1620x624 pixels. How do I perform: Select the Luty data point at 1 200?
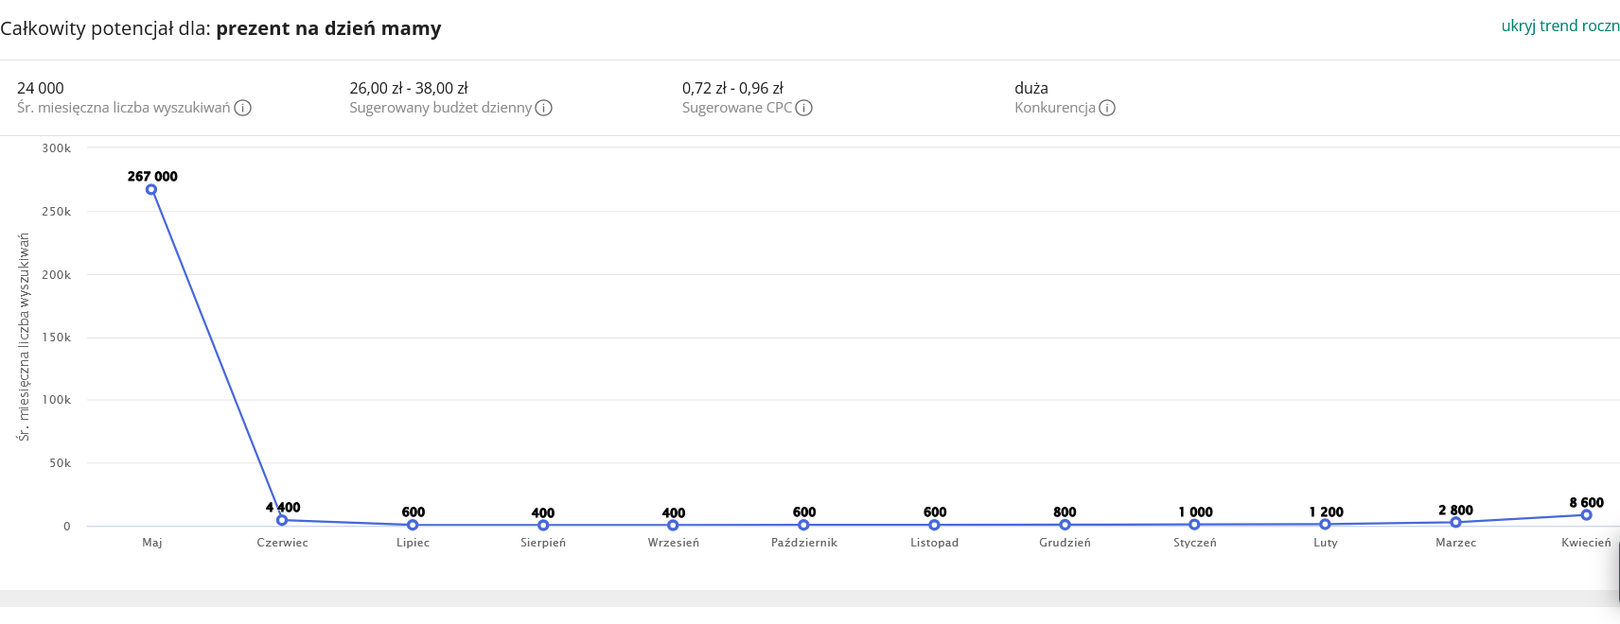[1325, 524]
